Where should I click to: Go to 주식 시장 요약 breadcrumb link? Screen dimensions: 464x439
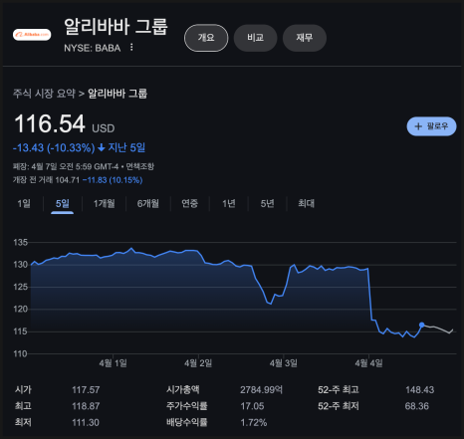coord(44,94)
